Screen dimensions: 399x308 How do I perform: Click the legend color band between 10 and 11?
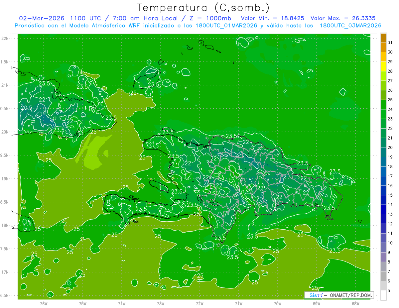click(383, 238)
